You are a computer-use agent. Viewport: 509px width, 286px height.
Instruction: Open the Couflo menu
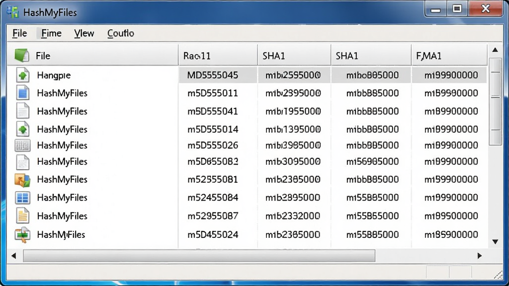(x=121, y=33)
